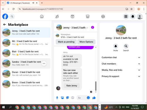Viewport: 147px width, 110px height.
Task: Show hidden system tray icons
Action: (x=116, y=107)
